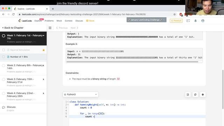Reload the page with refresh icon
Screen dimensions: 224x126
[13, 14]
